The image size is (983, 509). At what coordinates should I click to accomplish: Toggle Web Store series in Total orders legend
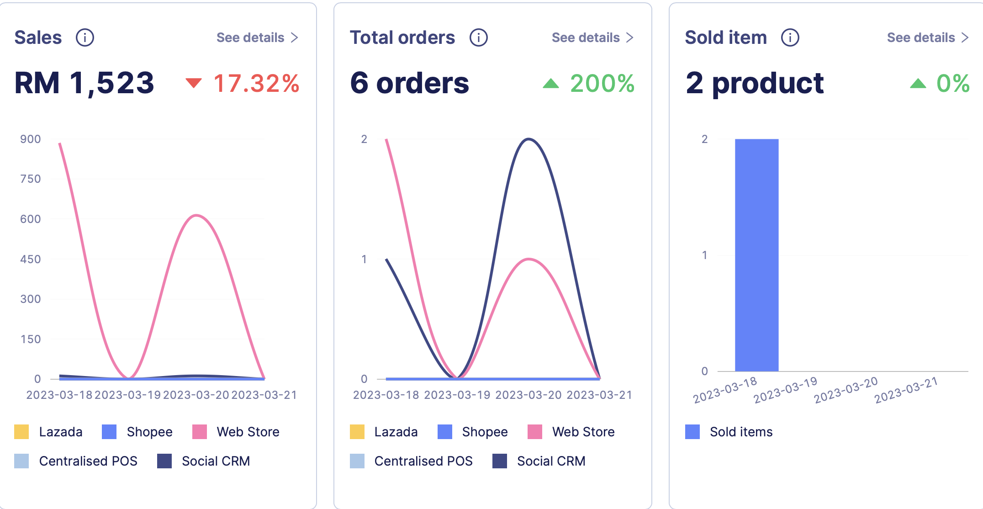click(583, 432)
